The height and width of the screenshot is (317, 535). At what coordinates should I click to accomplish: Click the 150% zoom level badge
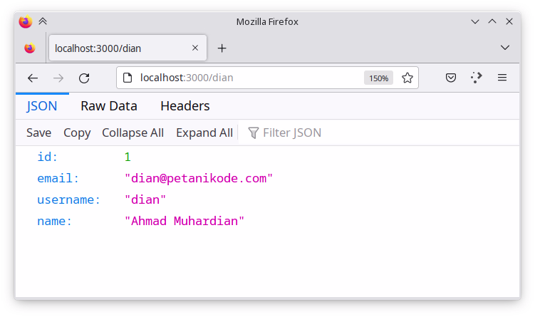point(378,78)
